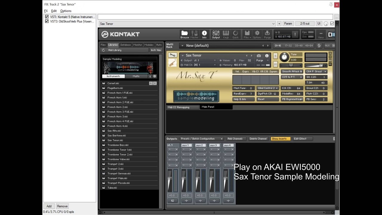382x215 pixels.
Task: Select next instrument arrow for Sax Tenor
Action: click(251, 56)
